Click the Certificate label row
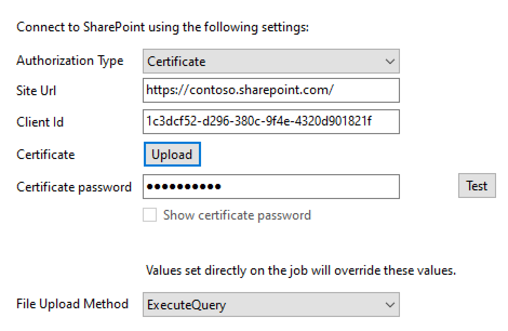The image size is (508, 331). pos(45,154)
